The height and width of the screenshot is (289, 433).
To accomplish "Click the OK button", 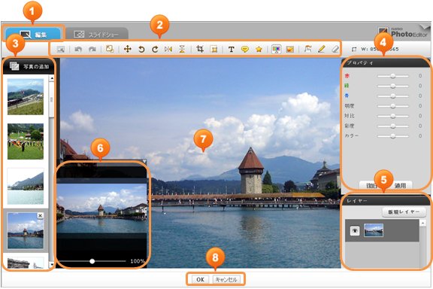I will [201, 280].
